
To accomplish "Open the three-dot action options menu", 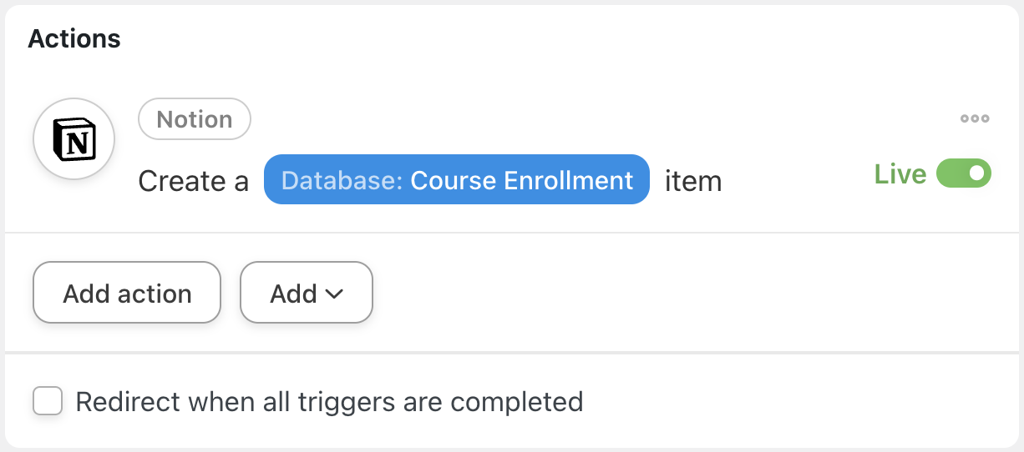I will (x=975, y=118).
